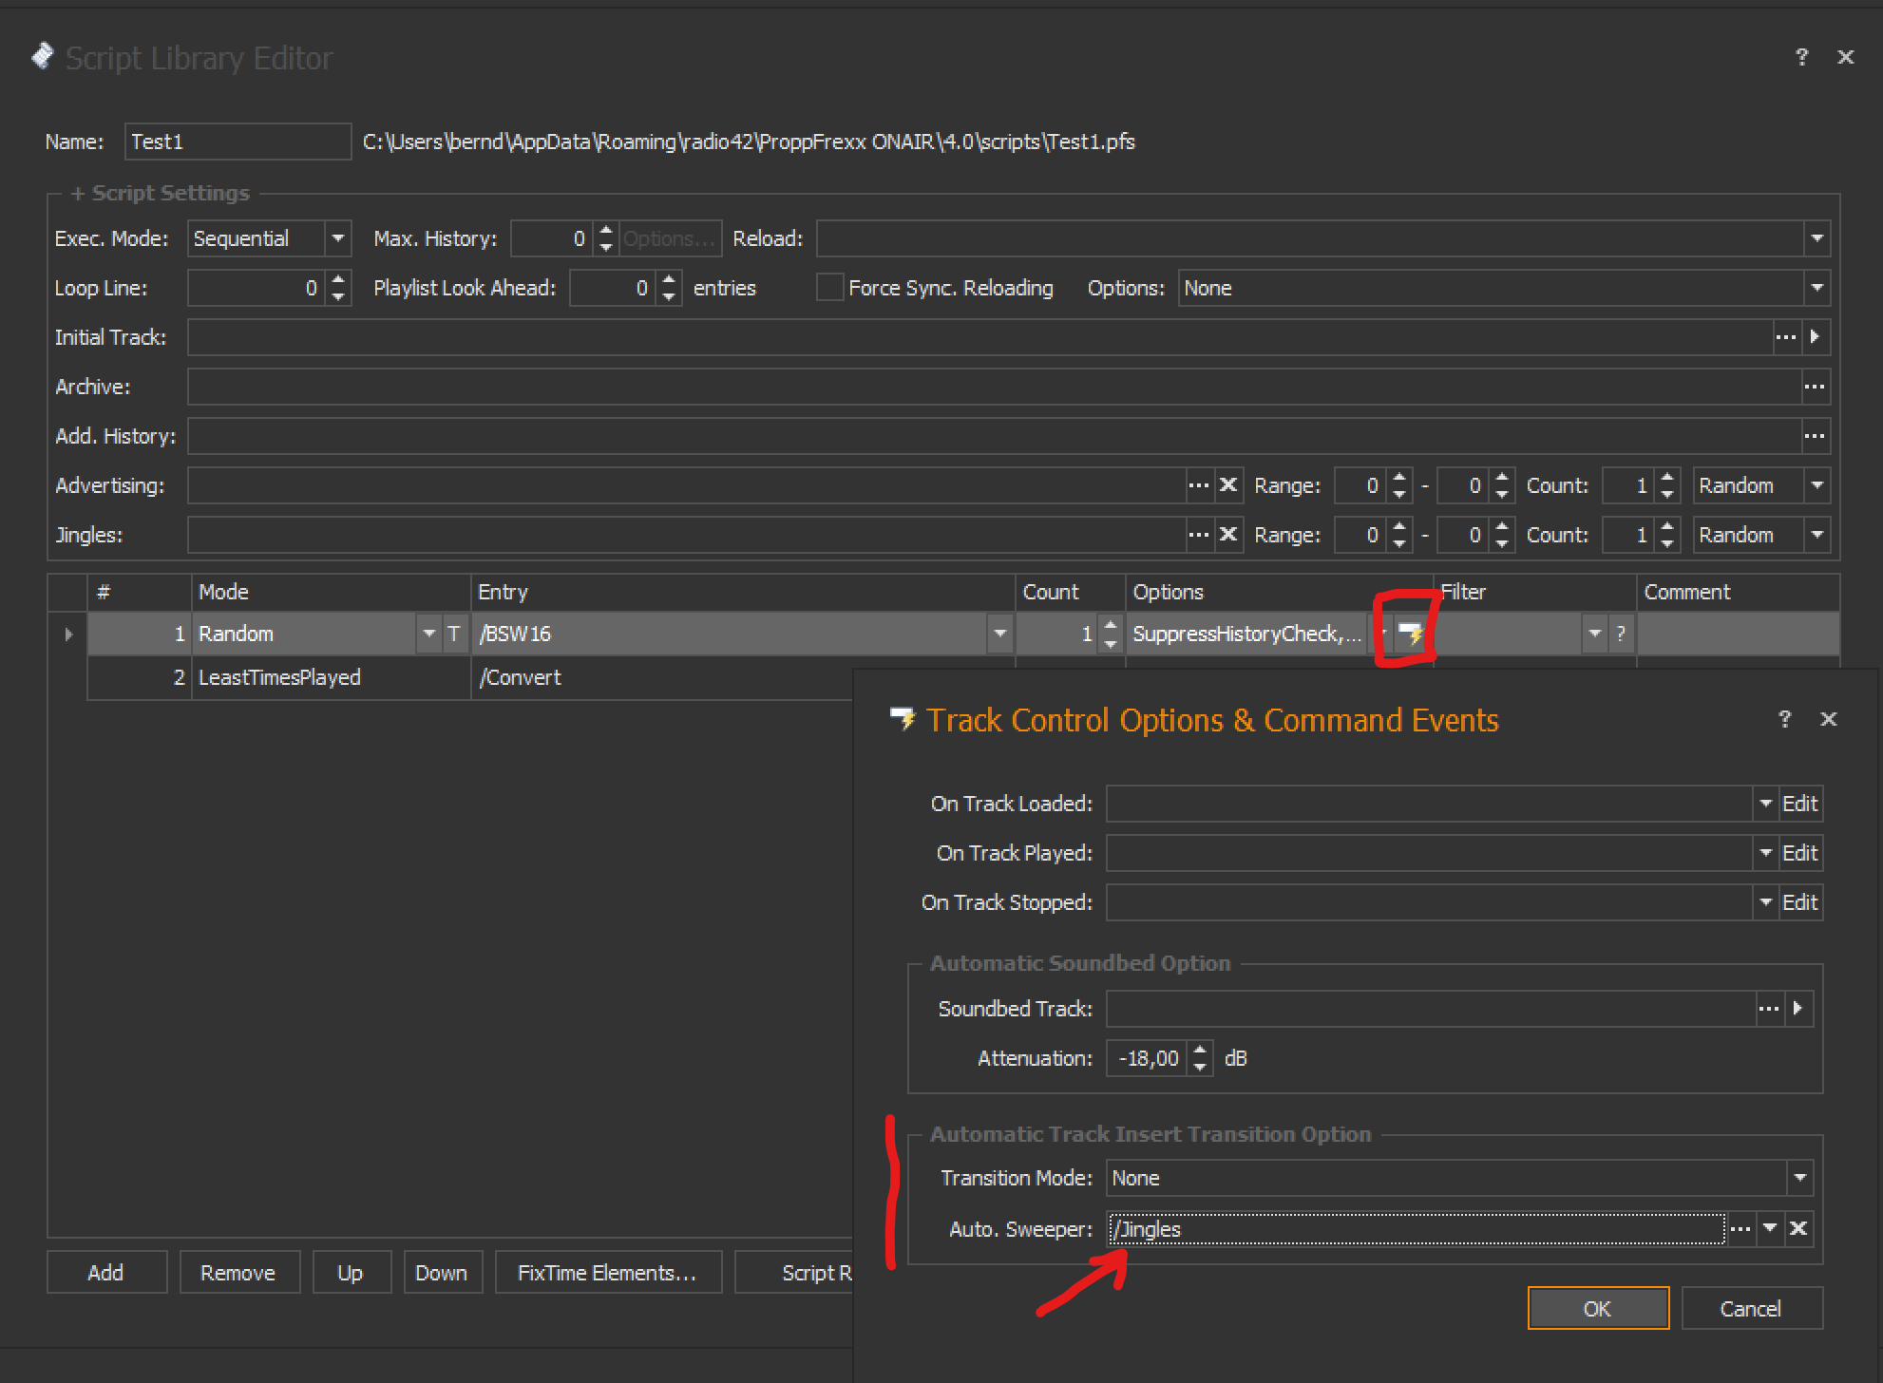Click the OK button

1597,1308
